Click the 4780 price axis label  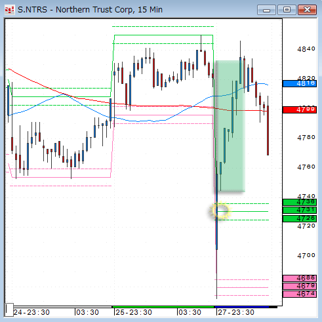306,138
